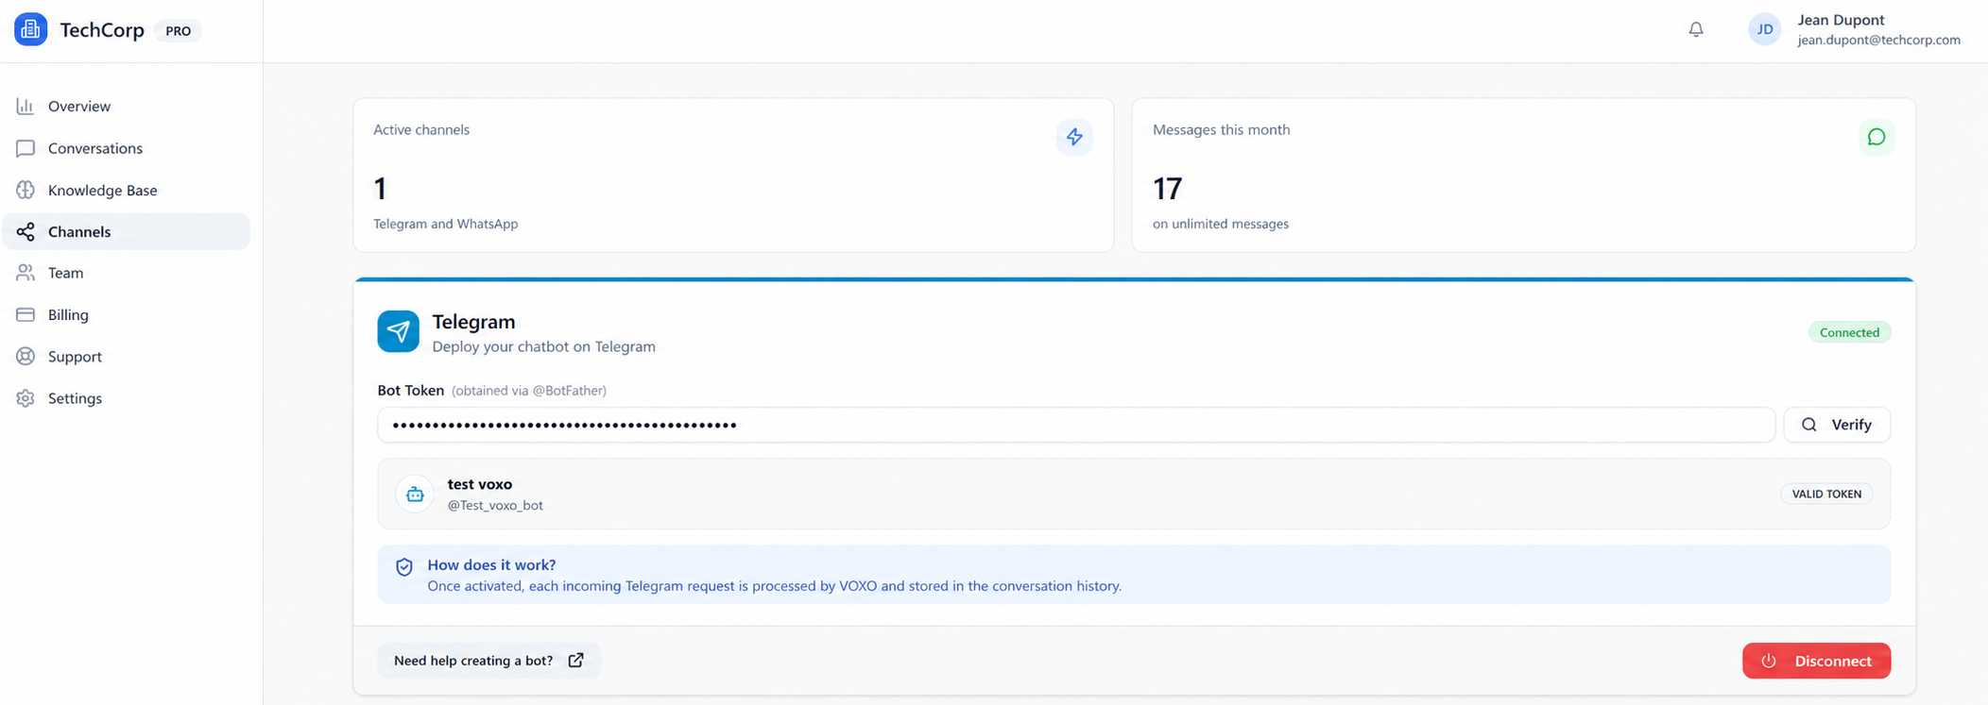Image resolution: width=1988 pixels, height=705 pixels.
Task: Click the Telegram and WhatsApp text
Action: click(x=445, y=224)
